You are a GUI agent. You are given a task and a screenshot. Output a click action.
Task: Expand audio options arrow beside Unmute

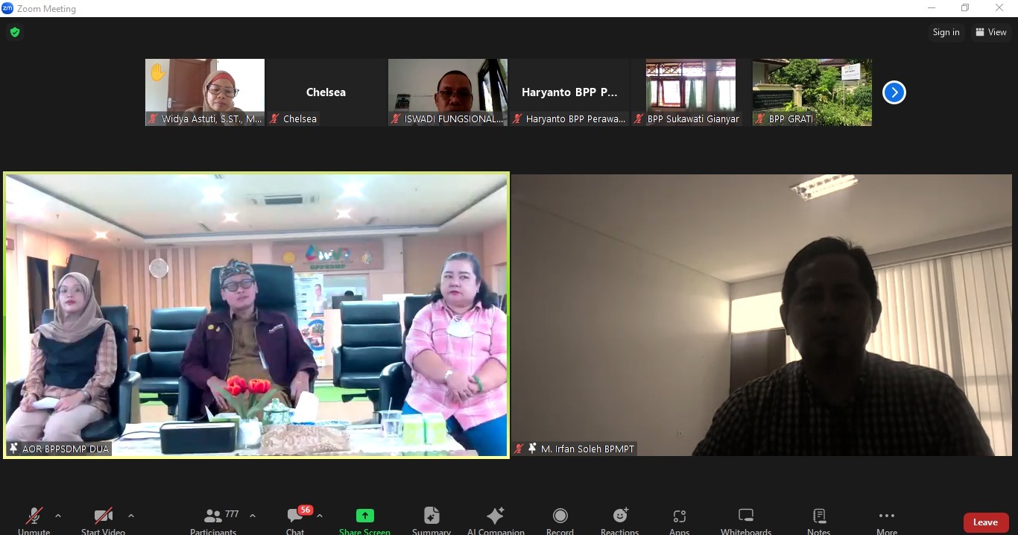(x=58, y=516)
